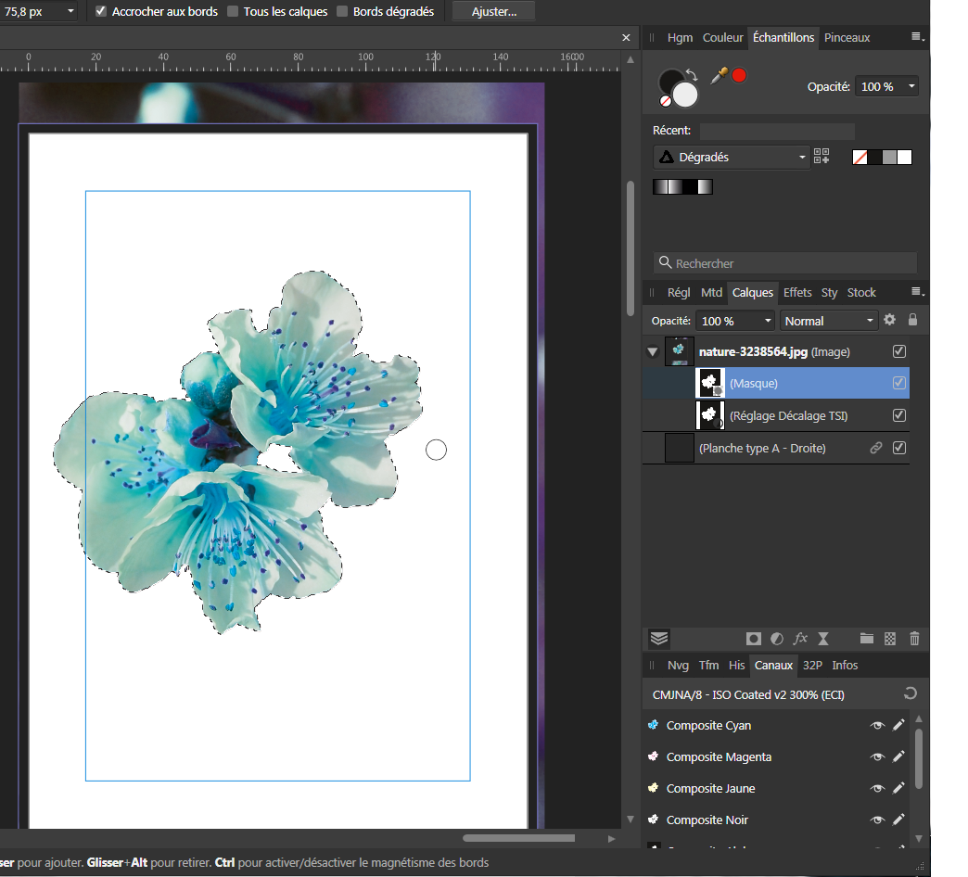Switch to the Nvg tab
Image resolution: width=968 pixels, height=877 pixels.
pos(678,666)
